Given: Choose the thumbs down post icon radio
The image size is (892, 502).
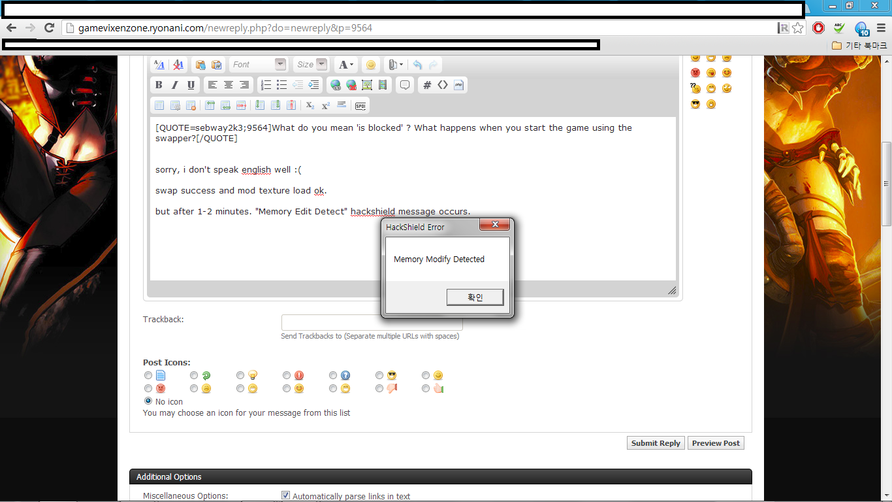Looking at the screenshot, I should point(379,388).
